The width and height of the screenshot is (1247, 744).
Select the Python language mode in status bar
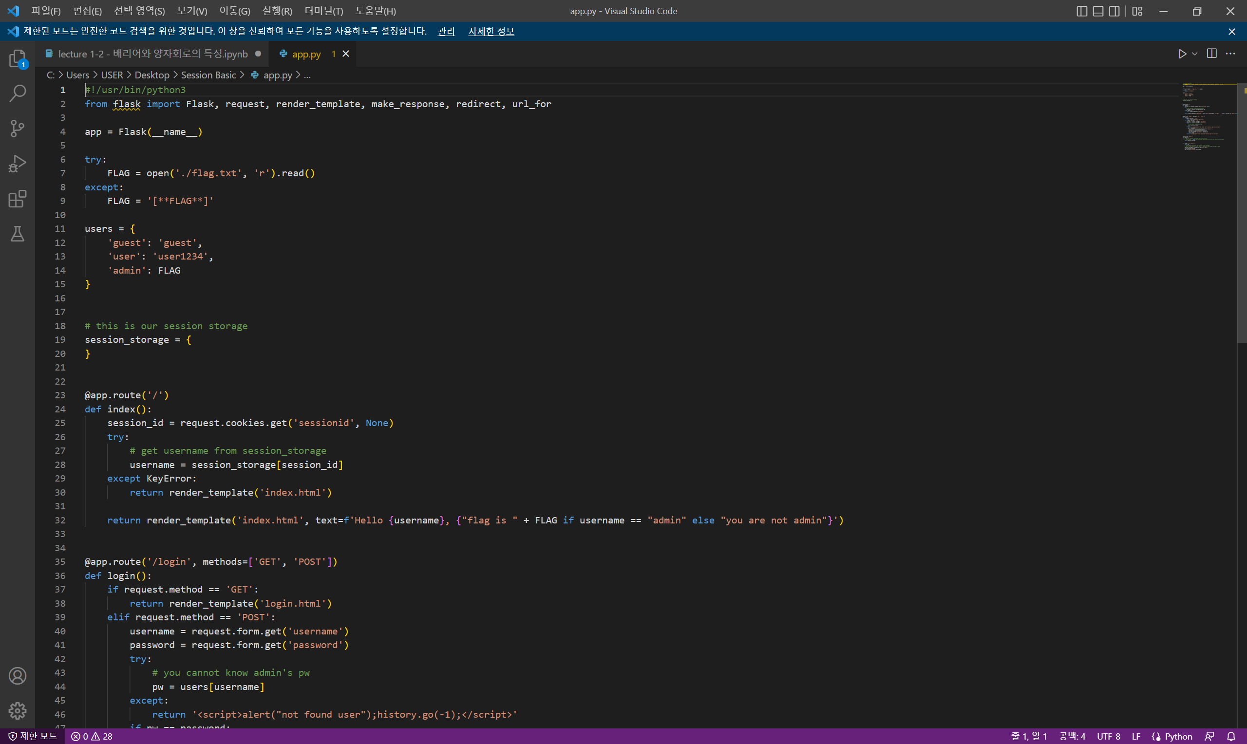(1178, 736)
